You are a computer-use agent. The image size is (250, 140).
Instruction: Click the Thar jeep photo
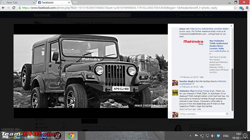coord(91,71)
